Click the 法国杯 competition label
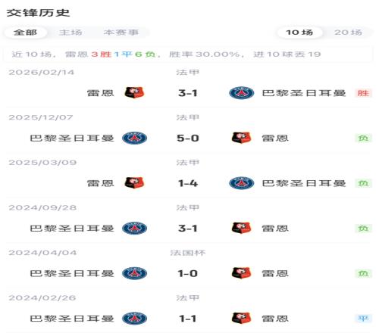 pos(188,253)
